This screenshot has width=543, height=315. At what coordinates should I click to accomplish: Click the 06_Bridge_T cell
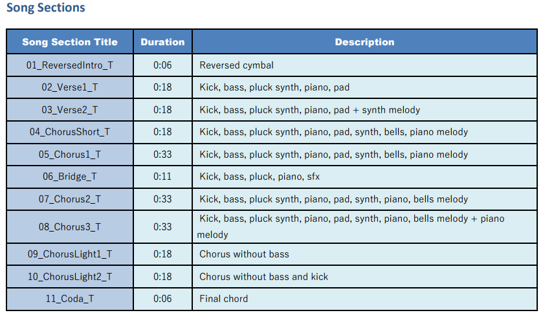click(x=70, y=177)
